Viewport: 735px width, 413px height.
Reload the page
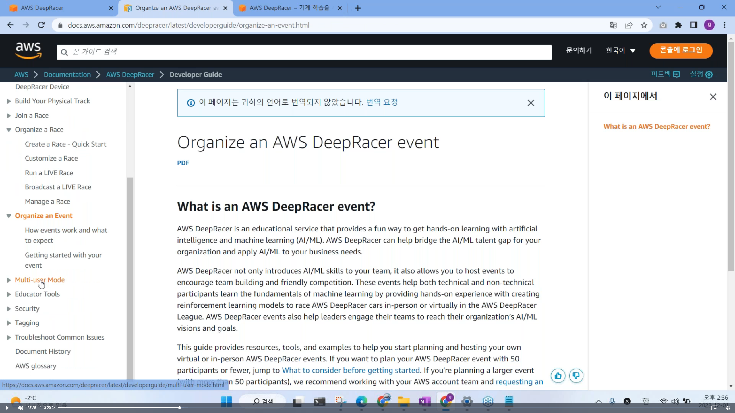click(41, 25)
